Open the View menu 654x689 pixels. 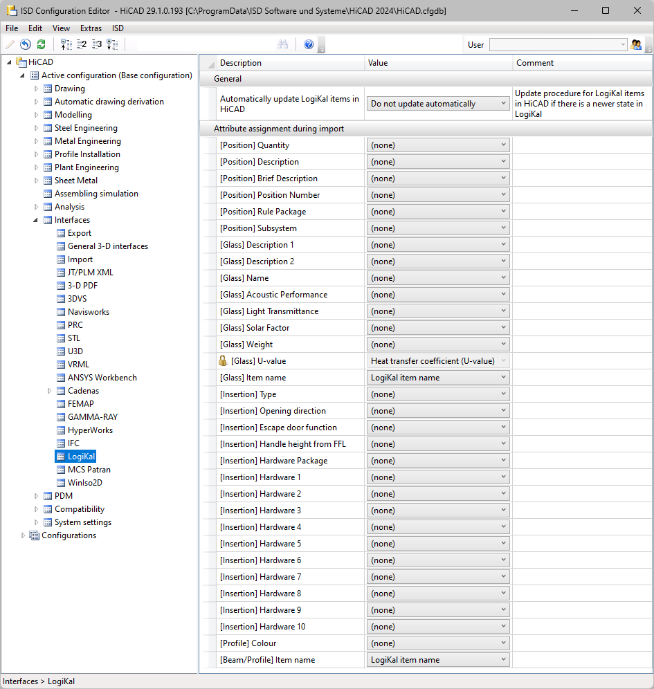tap(61, 28)
